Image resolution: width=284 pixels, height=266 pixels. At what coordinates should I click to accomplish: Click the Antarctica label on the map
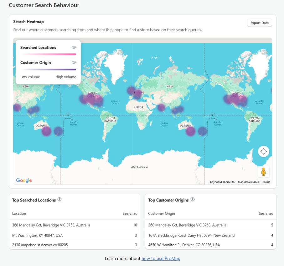pos(139,167)
